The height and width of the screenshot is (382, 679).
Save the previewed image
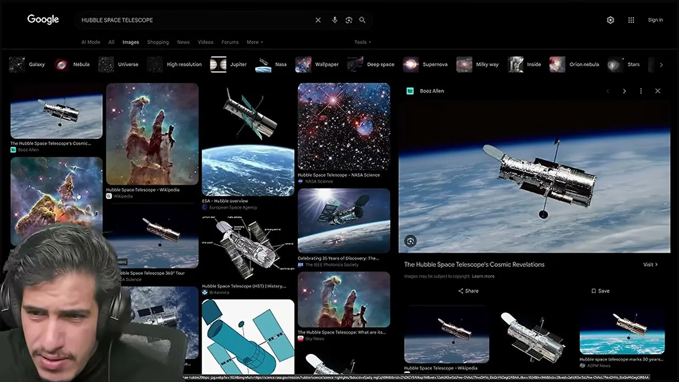600,291
